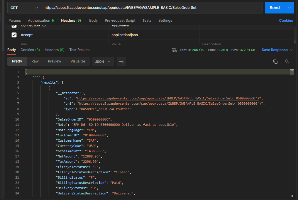Click Save Response
This screenshot has width=298, height=200.
pyautogui.click(x=275, y=50)
